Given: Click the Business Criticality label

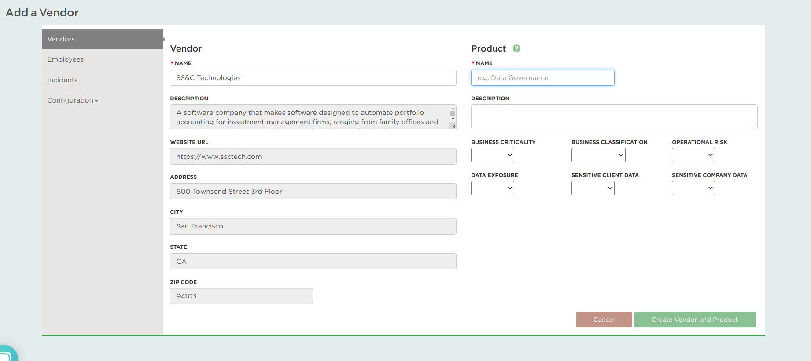Looking at the screenshot, I should 503,142.
